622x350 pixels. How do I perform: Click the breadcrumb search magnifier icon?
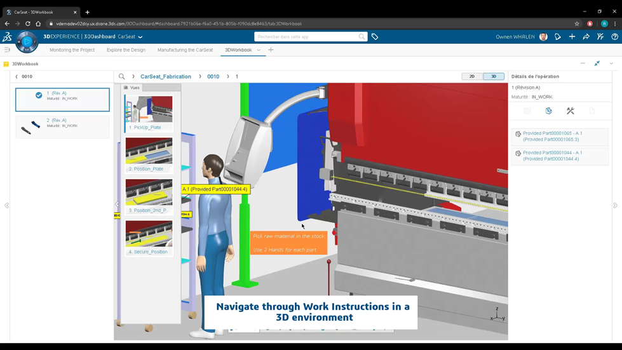[122, 76]
